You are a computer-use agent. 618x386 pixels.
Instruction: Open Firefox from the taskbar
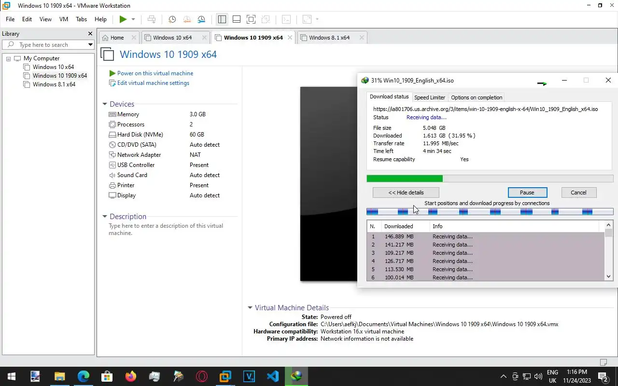(x=130, y=376)
